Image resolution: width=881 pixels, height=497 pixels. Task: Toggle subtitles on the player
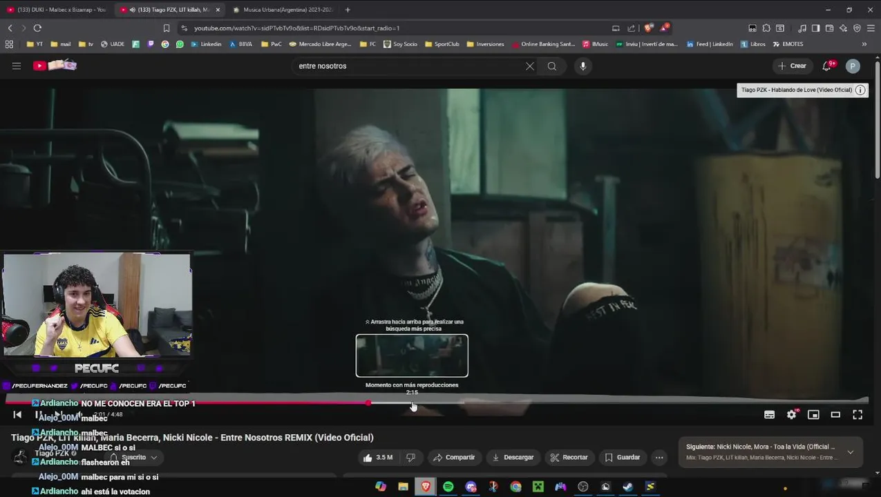tap(769, 414)
